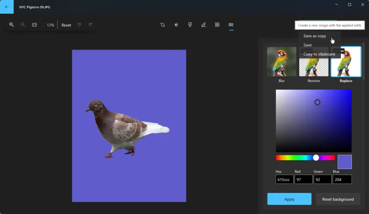Select Copy to clipboard option
The width and height of the screenshot is (369, 214).
click(x=319, y=54)
